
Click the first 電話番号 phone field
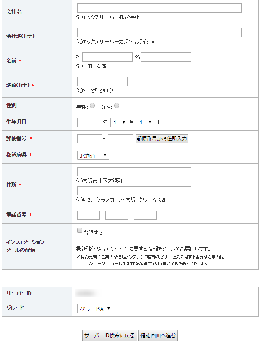pos(89,215)
